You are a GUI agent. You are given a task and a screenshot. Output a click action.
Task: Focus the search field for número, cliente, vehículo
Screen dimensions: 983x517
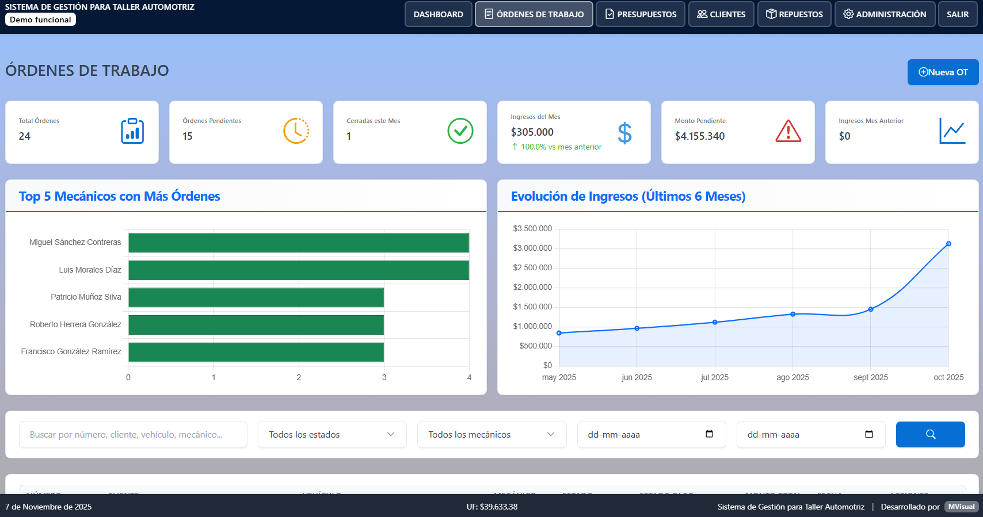(133, 435)
